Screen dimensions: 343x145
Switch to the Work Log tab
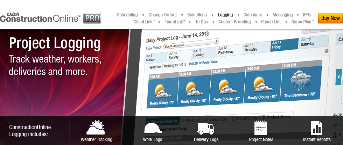(191, 120)
